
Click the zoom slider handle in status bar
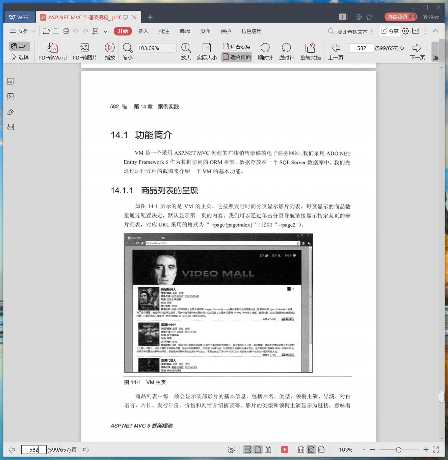point(399,450)
